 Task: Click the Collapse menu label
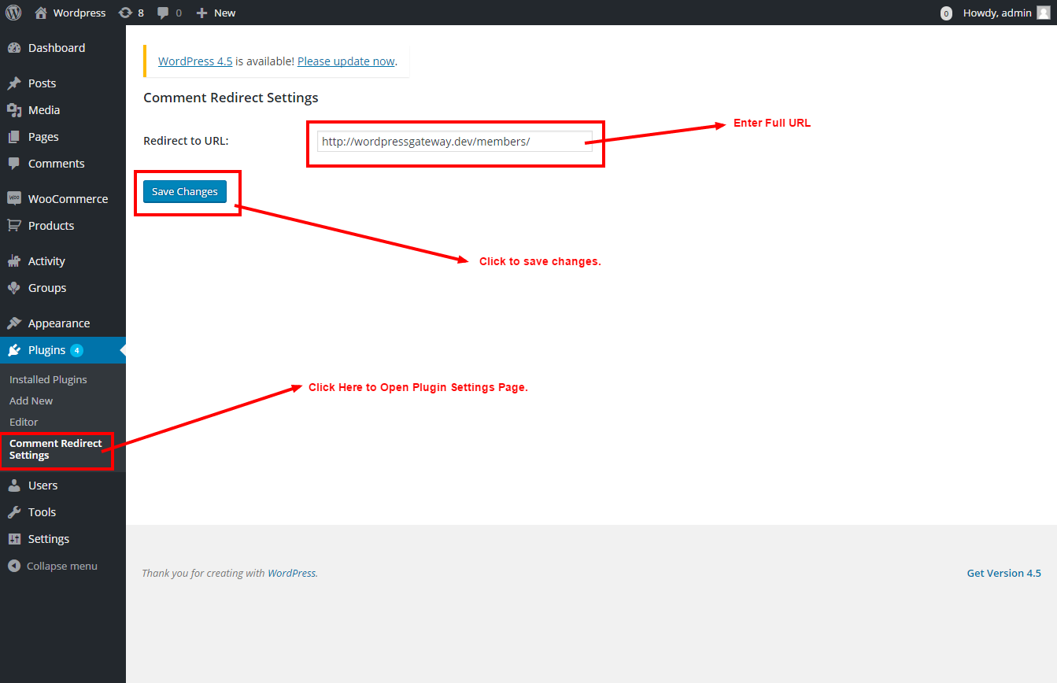[x=62, y=566]
